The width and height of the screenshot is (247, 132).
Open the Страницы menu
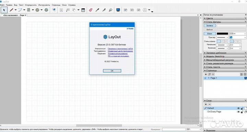point(56,5)
